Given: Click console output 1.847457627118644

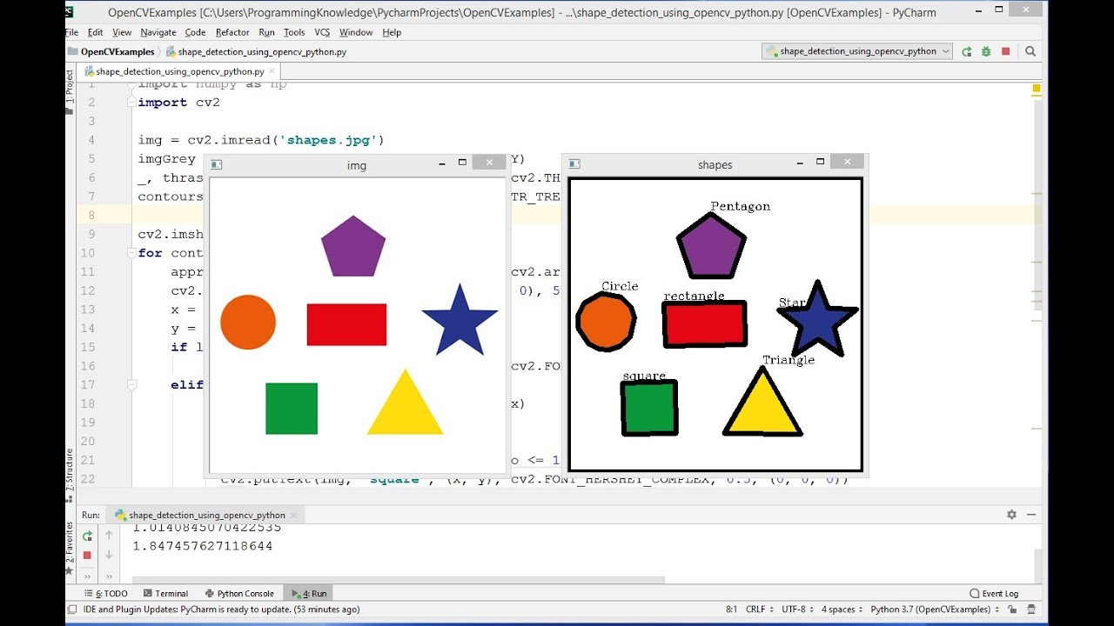Looking at the screenshot, I should tap(203, 546).
